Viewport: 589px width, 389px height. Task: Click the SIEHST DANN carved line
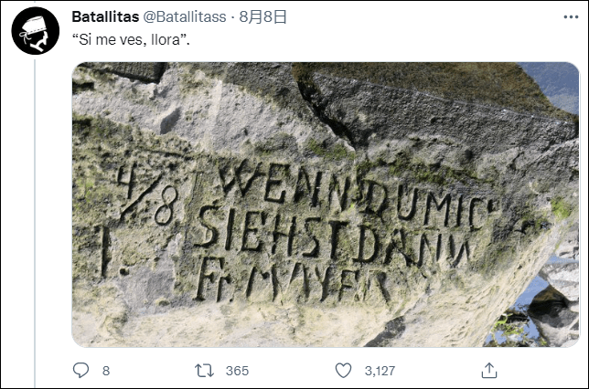332,237
